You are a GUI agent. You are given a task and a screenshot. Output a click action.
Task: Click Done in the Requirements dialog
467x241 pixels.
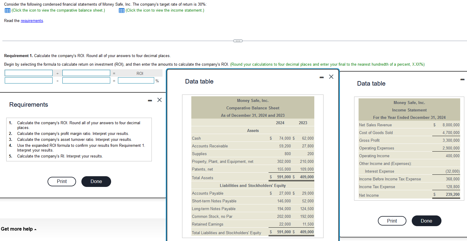coord(96,181)
